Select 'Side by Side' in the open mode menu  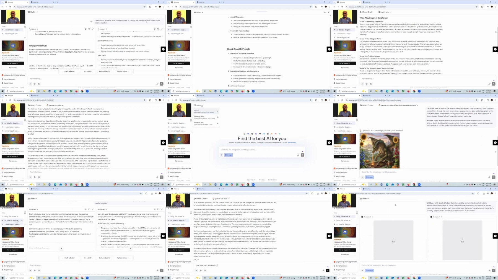click(206, 117)
